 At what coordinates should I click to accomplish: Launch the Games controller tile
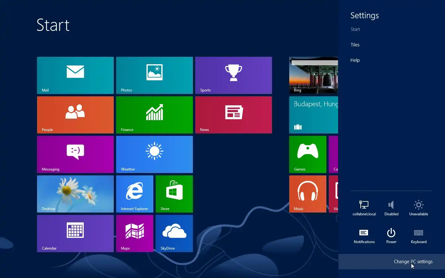(308, 154)
